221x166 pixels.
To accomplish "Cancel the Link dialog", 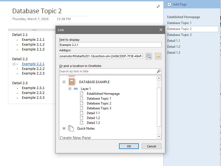I will click(x=151, y=146).
